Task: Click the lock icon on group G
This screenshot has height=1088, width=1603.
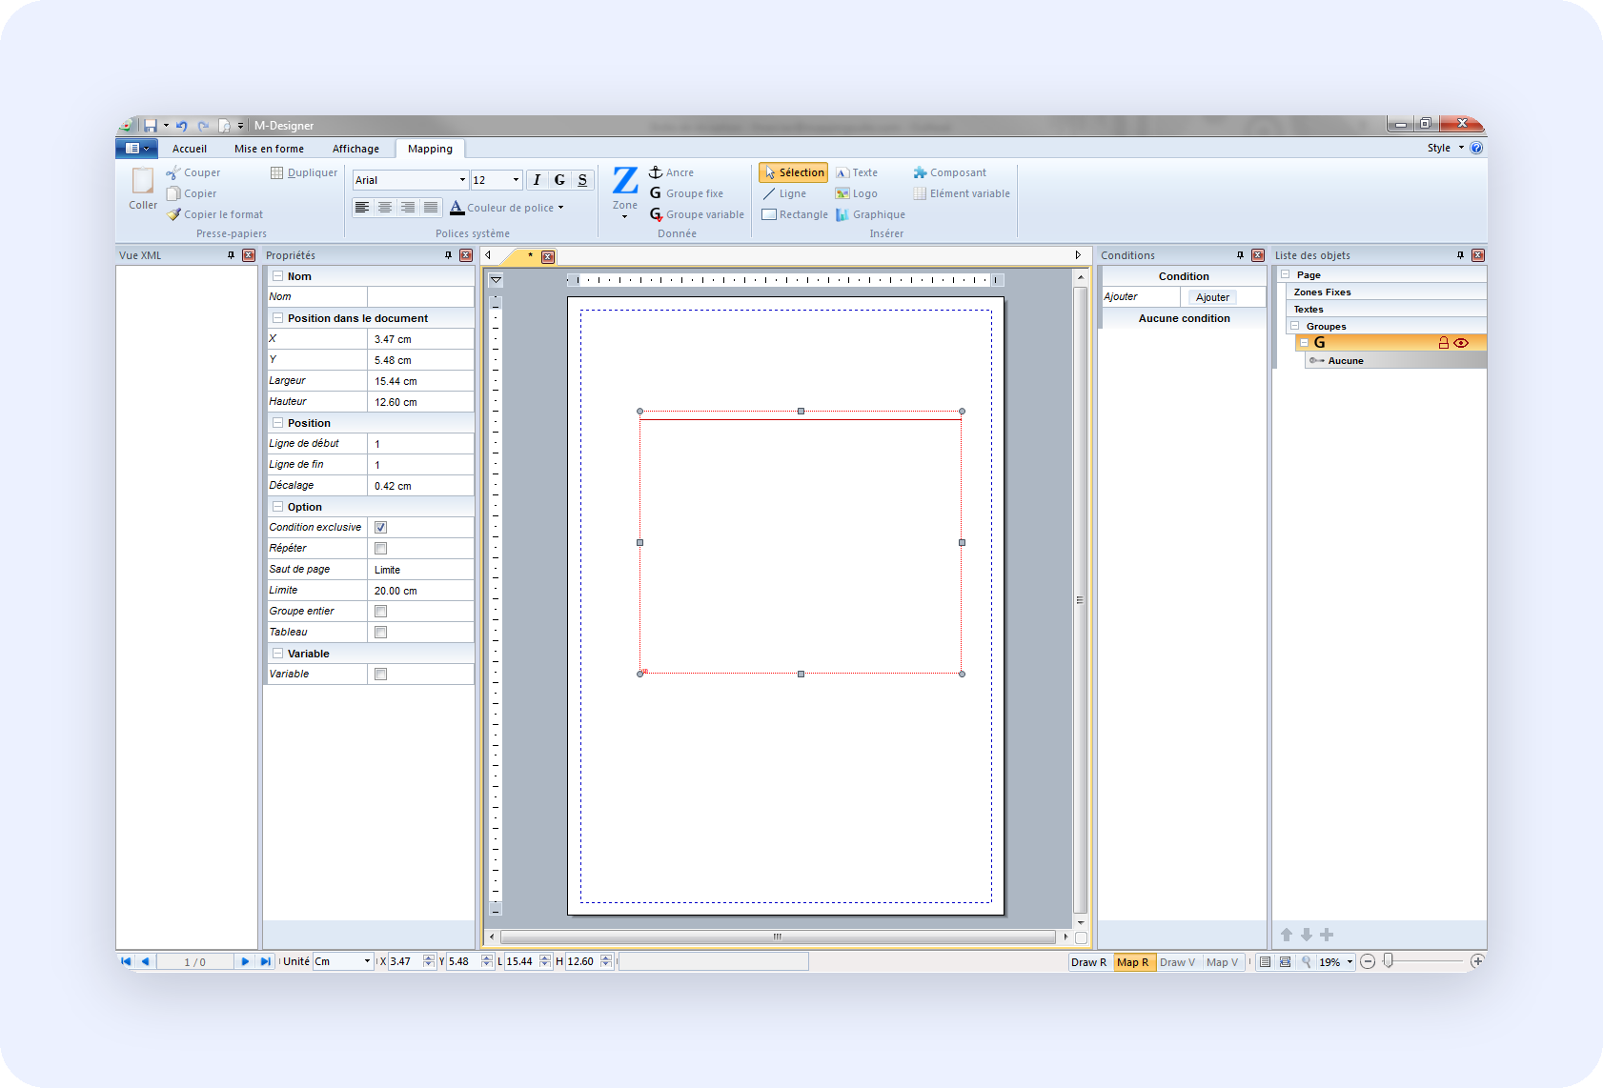Action: point(1443,343)
